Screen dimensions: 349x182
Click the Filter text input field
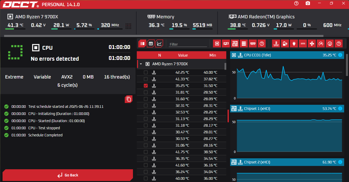tap(188, 44)
